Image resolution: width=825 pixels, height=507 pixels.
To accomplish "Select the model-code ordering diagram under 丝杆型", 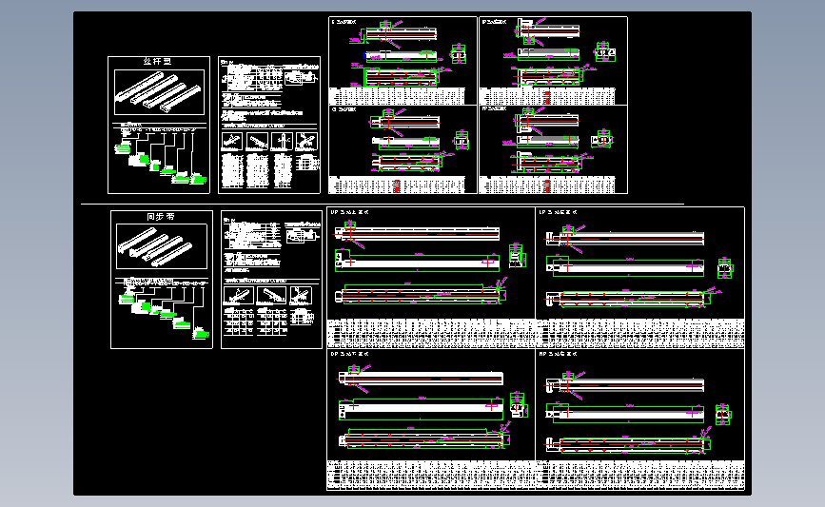I will (160, 156).
